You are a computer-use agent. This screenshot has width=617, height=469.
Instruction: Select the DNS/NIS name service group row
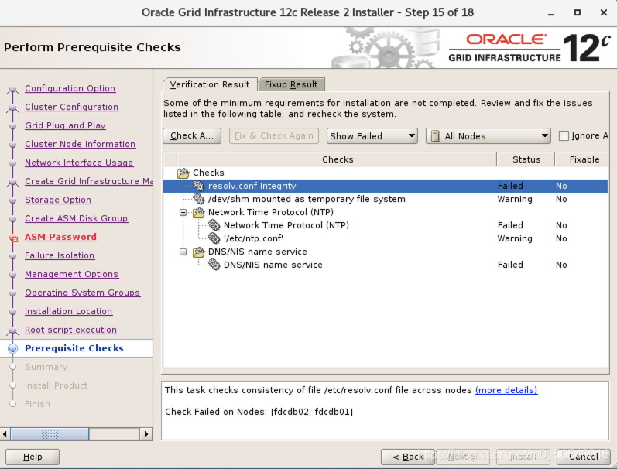[x=386, y=252]
